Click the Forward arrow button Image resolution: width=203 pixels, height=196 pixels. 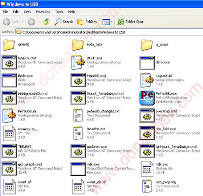point(31,22)
